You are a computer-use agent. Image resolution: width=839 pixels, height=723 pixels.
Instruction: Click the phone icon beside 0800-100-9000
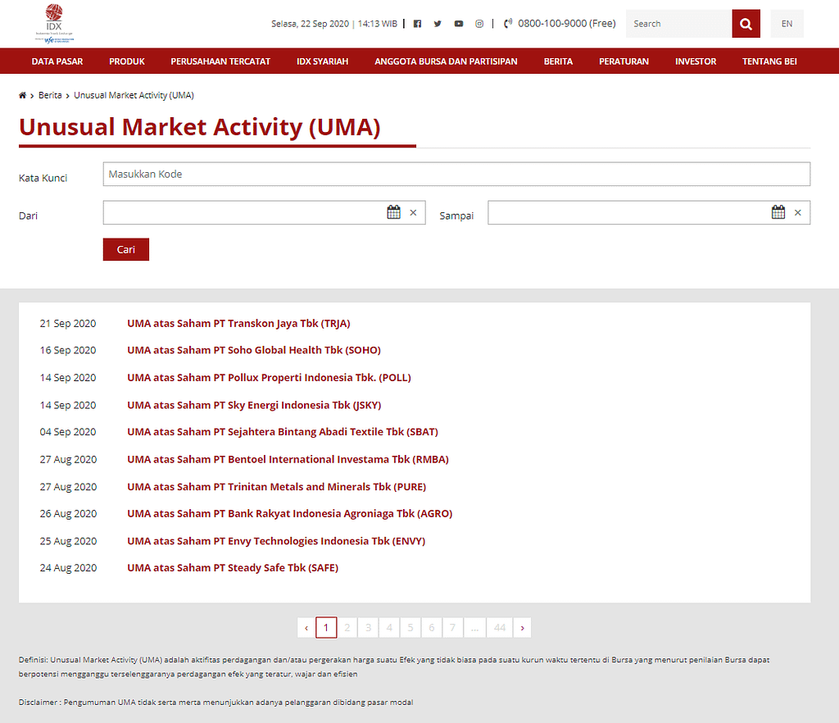(x=508, y=23)
